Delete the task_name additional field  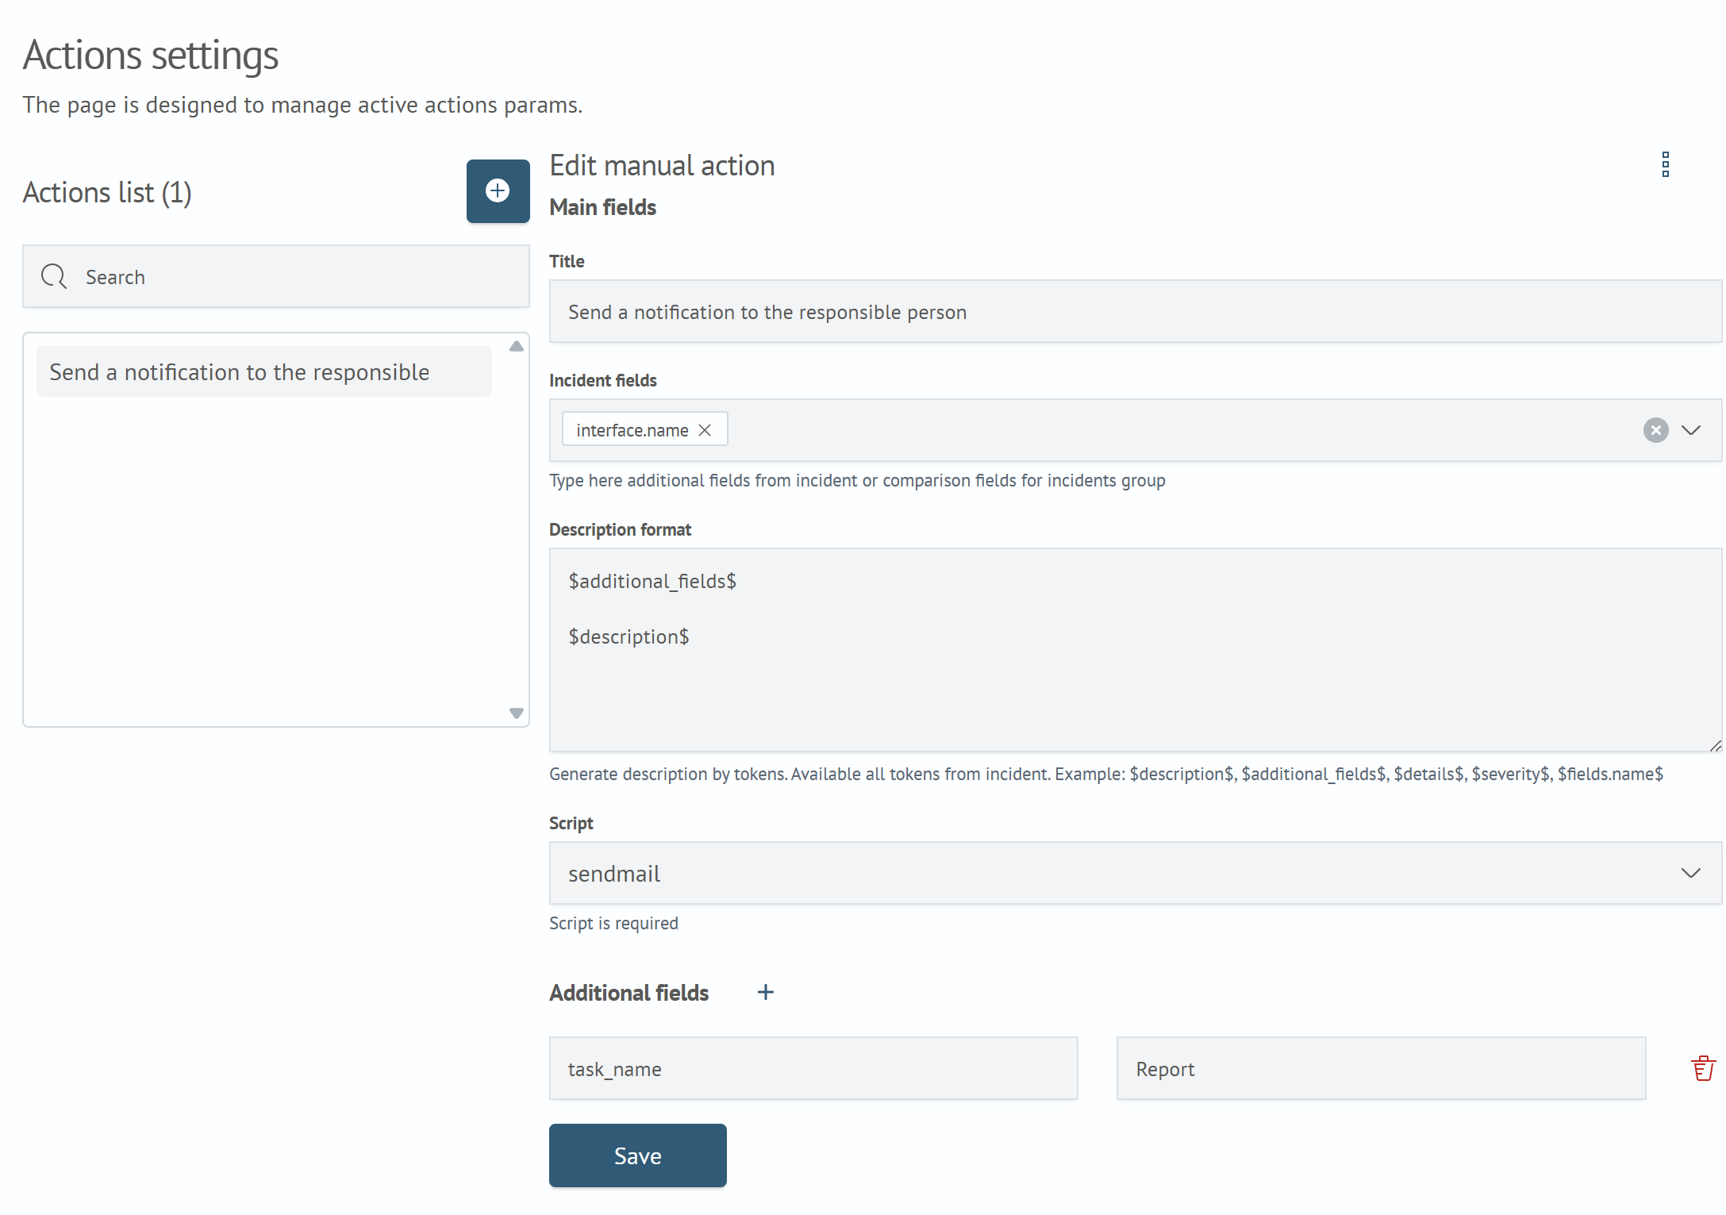(1703, 1068)
